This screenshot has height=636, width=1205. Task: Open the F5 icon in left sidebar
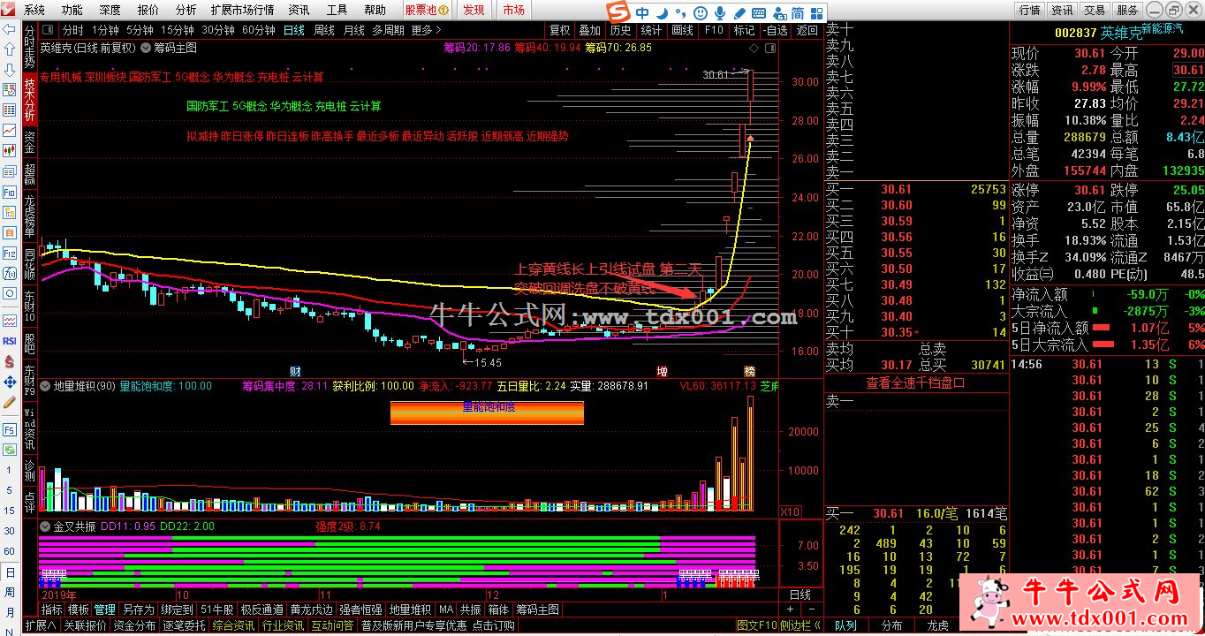(x=9, y=430)
